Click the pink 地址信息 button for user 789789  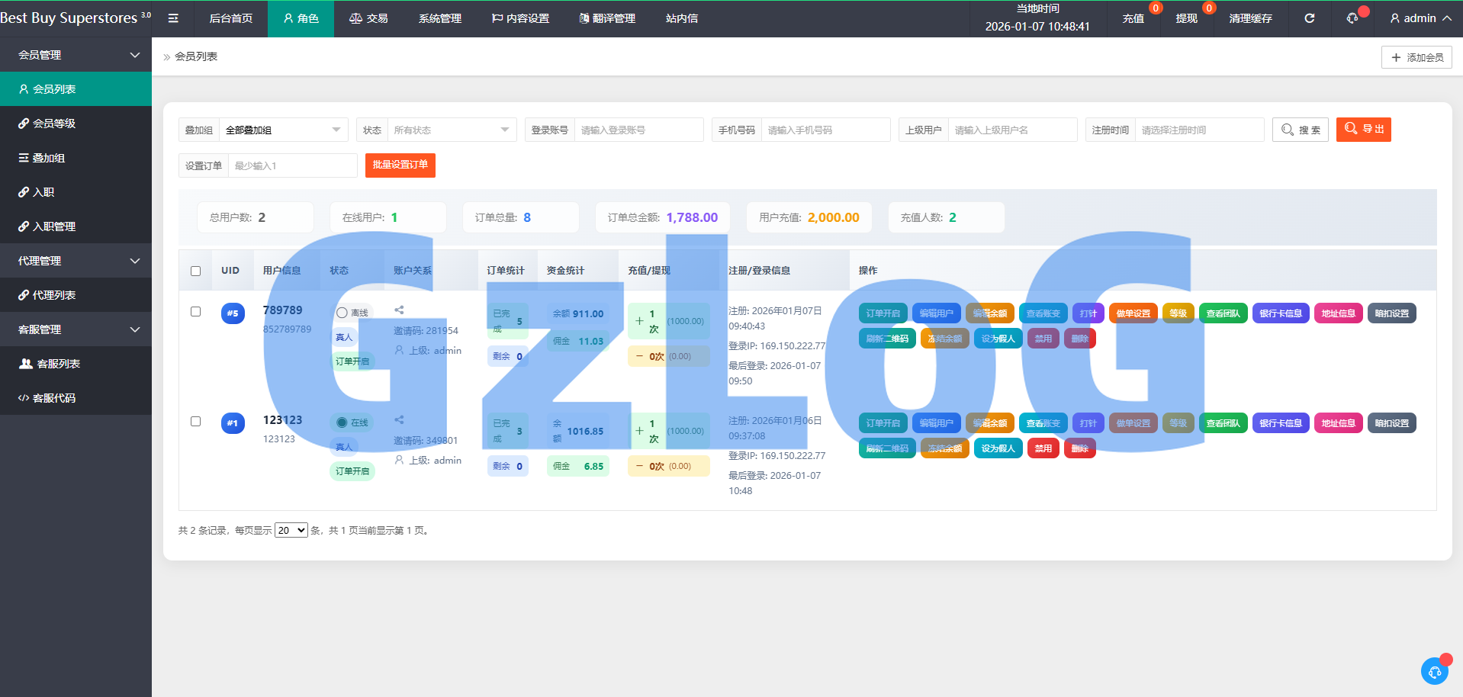pos(1338,313)
